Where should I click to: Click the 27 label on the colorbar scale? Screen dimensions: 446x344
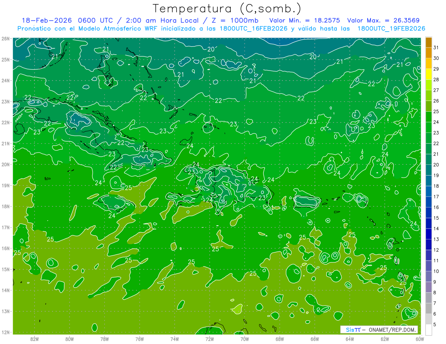[436, 90]
